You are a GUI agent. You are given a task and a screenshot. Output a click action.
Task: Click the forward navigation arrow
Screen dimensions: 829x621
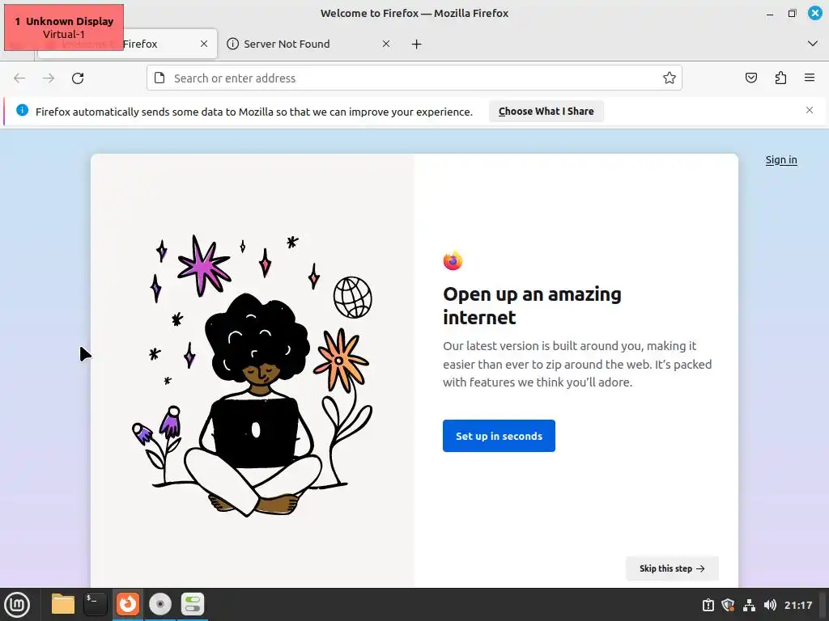tap(49, 78)
